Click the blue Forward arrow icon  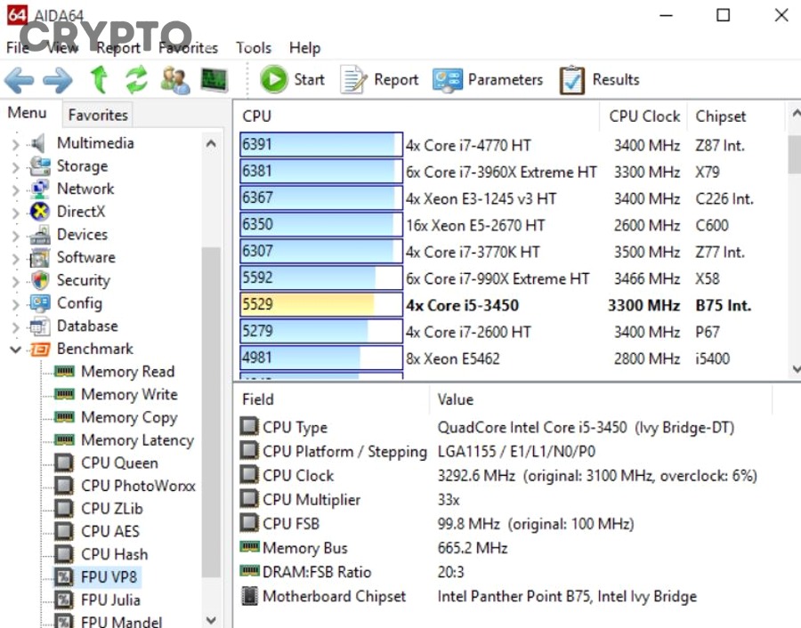point(58,80)
